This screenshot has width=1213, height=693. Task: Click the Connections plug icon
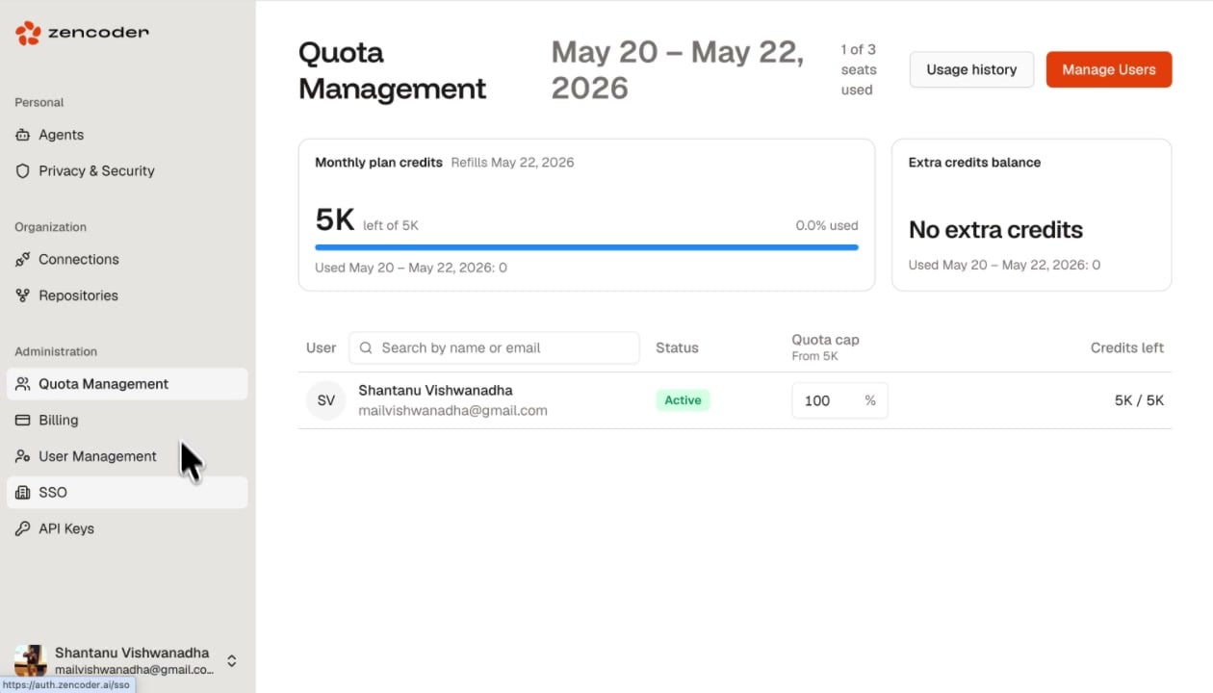click(x=23, y=259)
